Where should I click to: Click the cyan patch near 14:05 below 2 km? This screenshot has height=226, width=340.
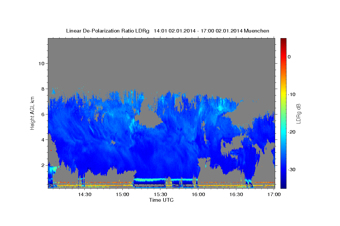(x=52, y=170)
